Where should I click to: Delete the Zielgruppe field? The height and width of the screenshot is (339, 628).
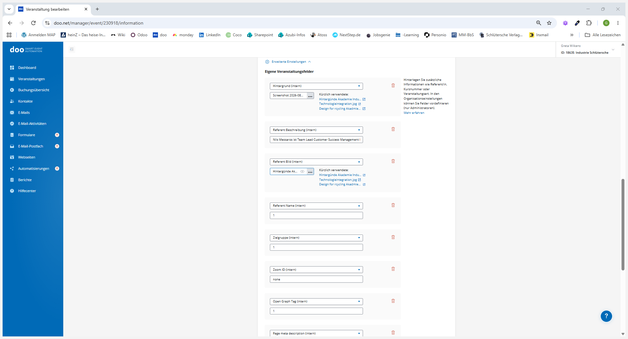pos(393,237)
